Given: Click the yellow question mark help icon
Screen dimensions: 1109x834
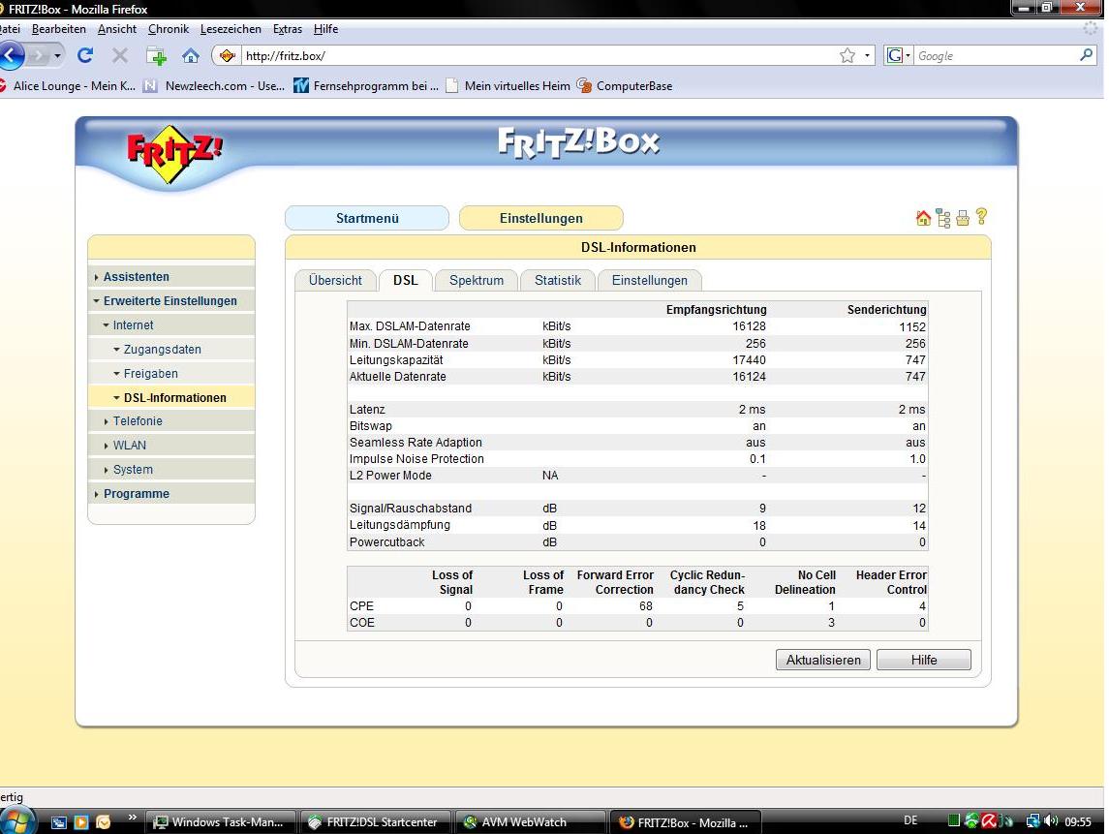Looking at the screenshot, I should 982,216.
